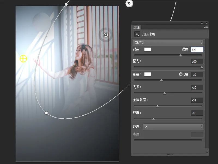
Task: Click the 光泽 label
Action: point(137,87)
